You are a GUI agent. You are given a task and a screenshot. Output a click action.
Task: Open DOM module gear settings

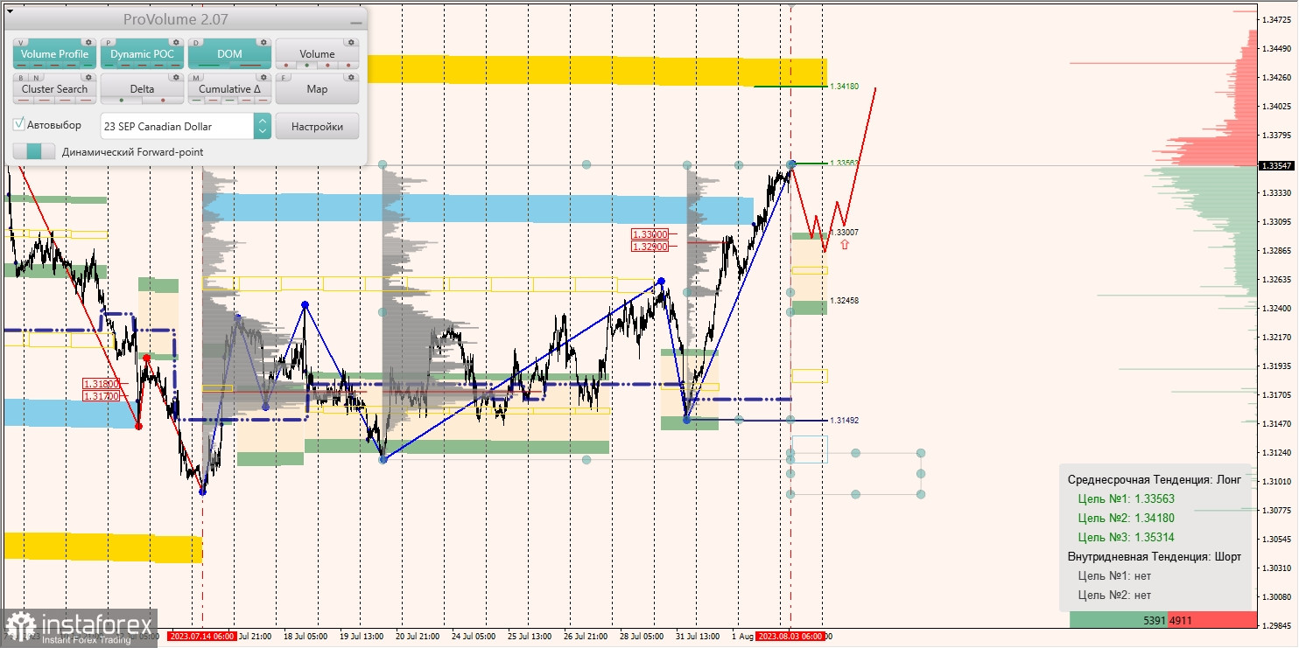(x=263, y=42)
